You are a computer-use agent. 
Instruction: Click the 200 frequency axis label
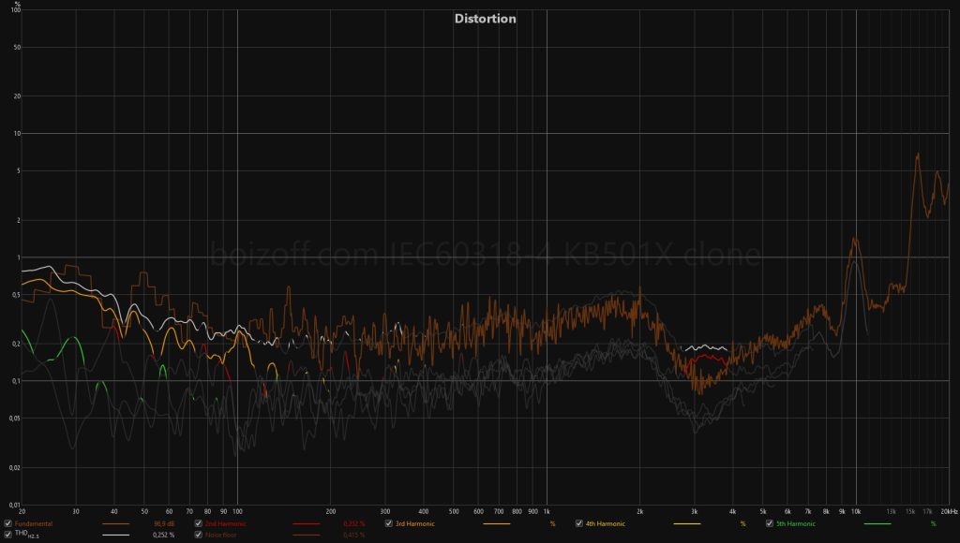point(331,511)
